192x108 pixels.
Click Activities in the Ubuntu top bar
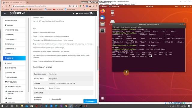click(x=104, y=7)
